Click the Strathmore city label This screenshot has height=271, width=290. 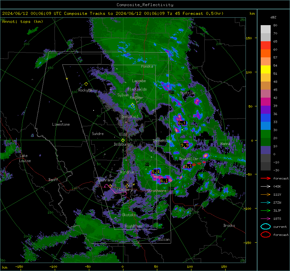pyautogui.click(x=157, y=191)
